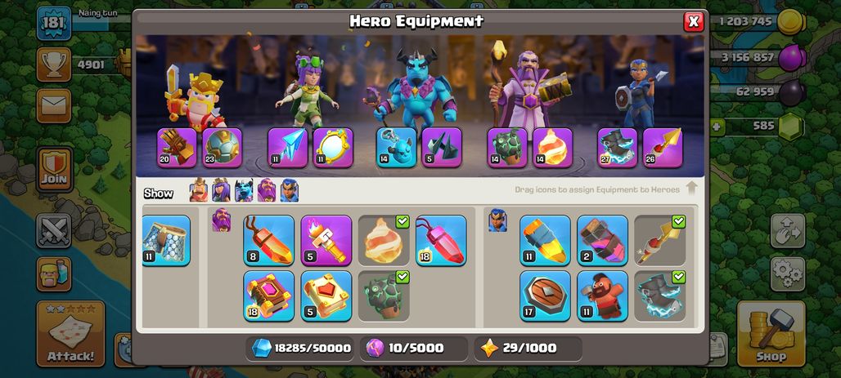Select the level 8 orange Life Gem necklace
The height and width of the screenshot is (378, 841).
(268, 240)
